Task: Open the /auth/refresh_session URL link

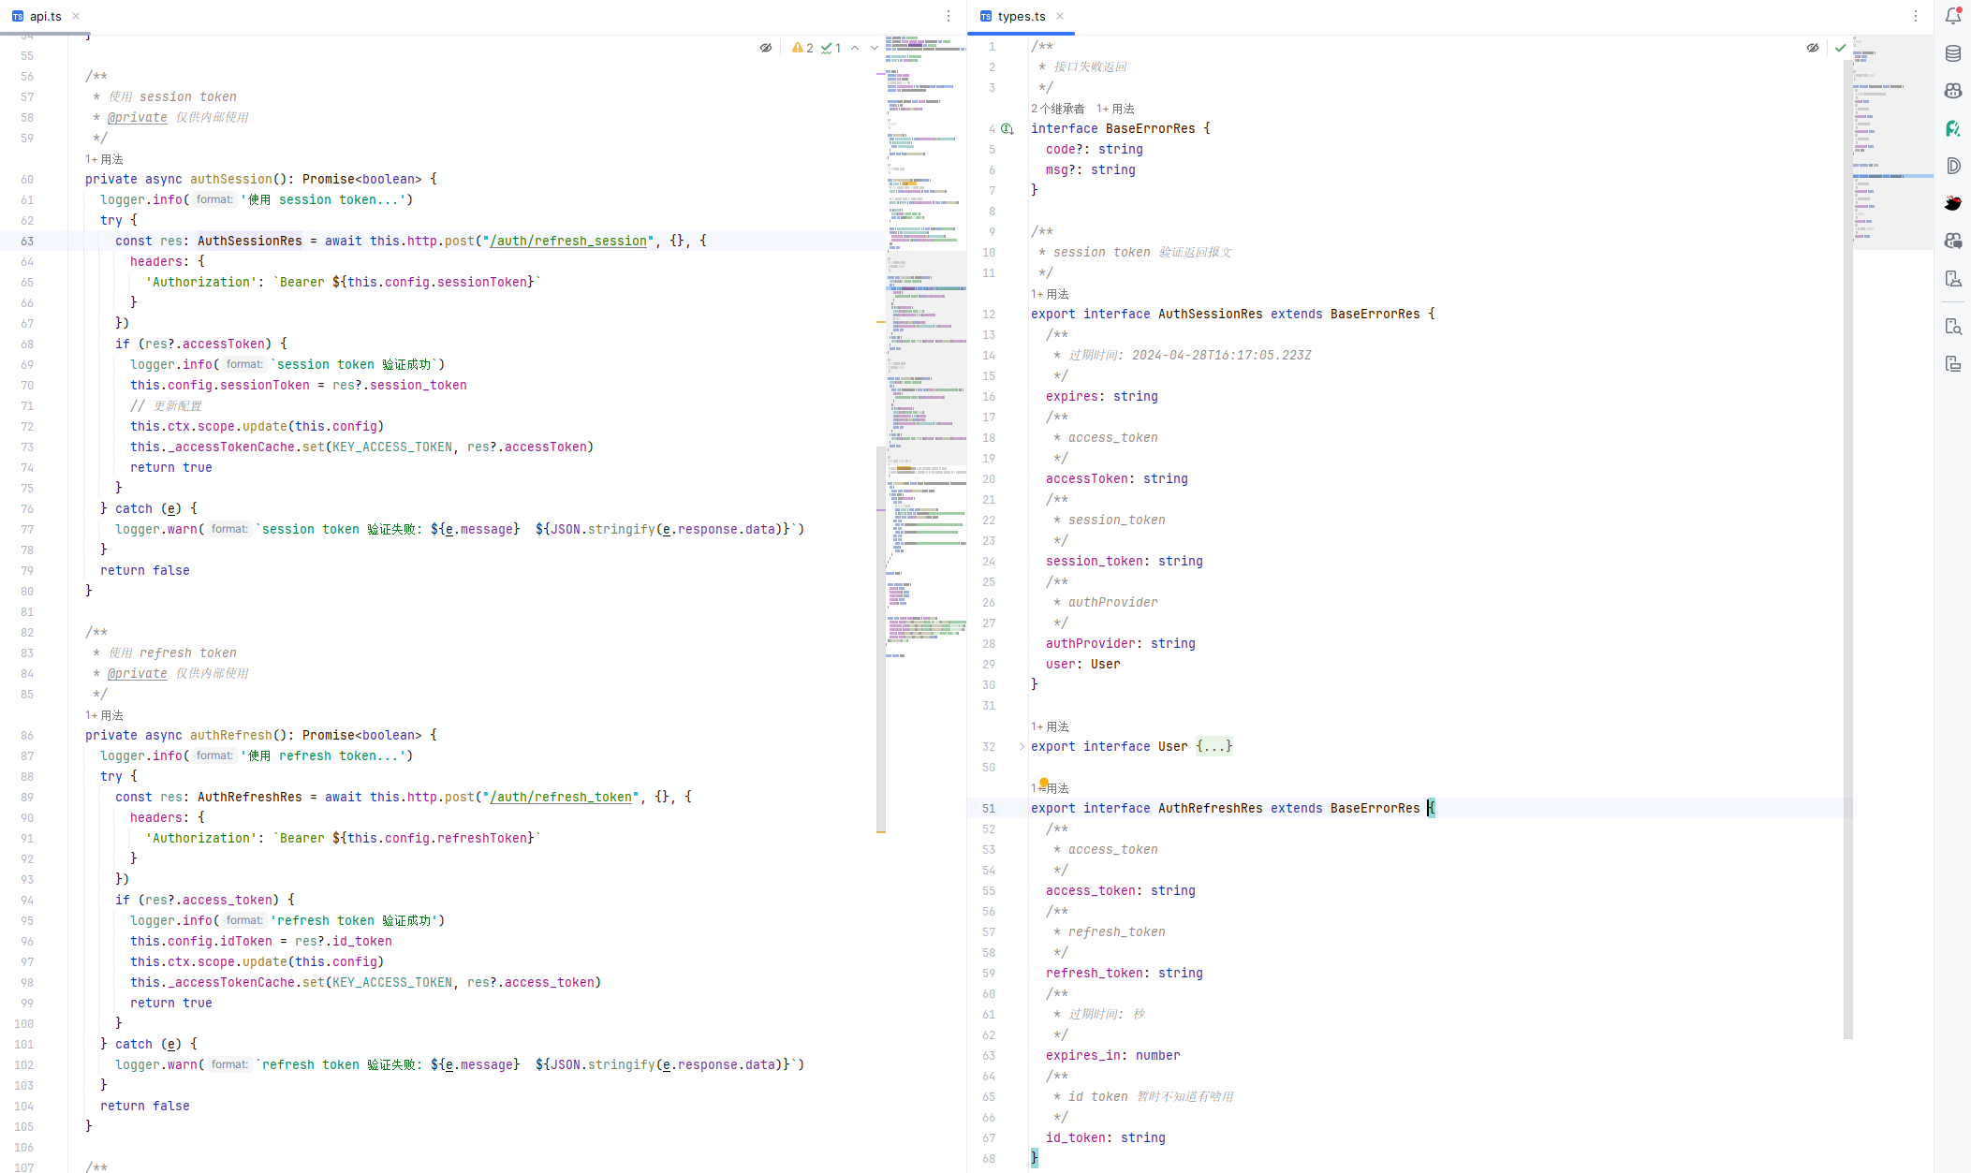Action: [567, 241]
